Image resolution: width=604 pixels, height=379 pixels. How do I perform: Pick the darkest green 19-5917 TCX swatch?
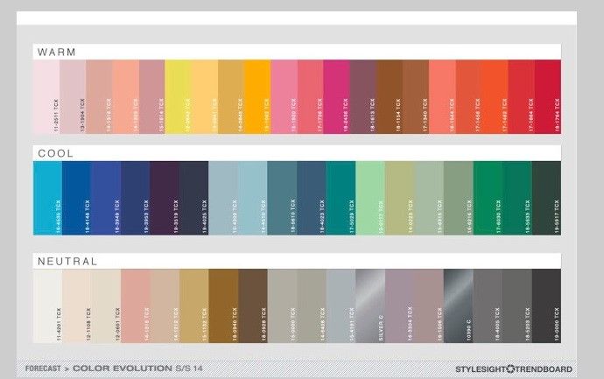tap(546, 198)
